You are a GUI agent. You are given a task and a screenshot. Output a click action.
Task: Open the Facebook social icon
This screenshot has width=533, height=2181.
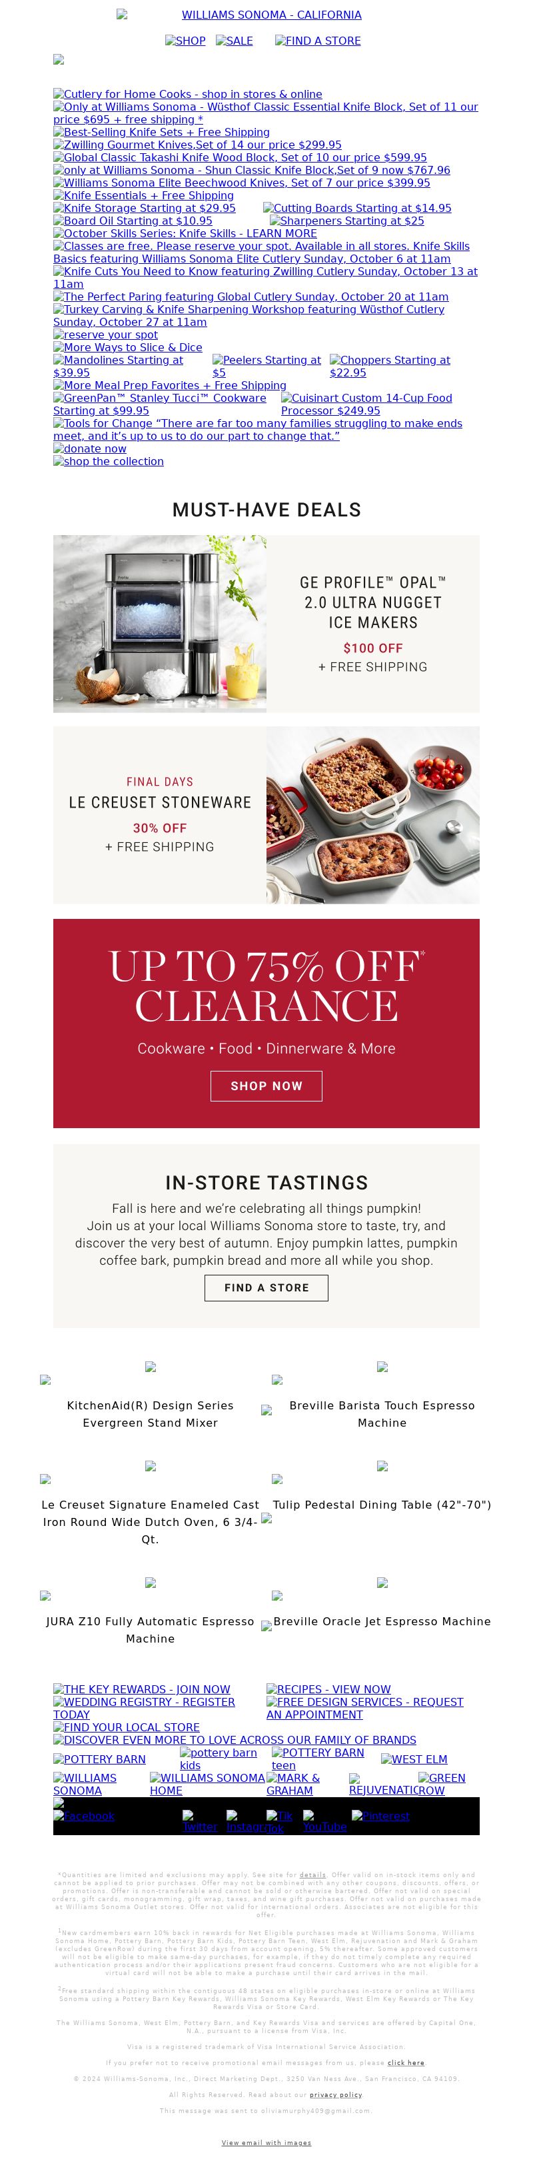85,1816
